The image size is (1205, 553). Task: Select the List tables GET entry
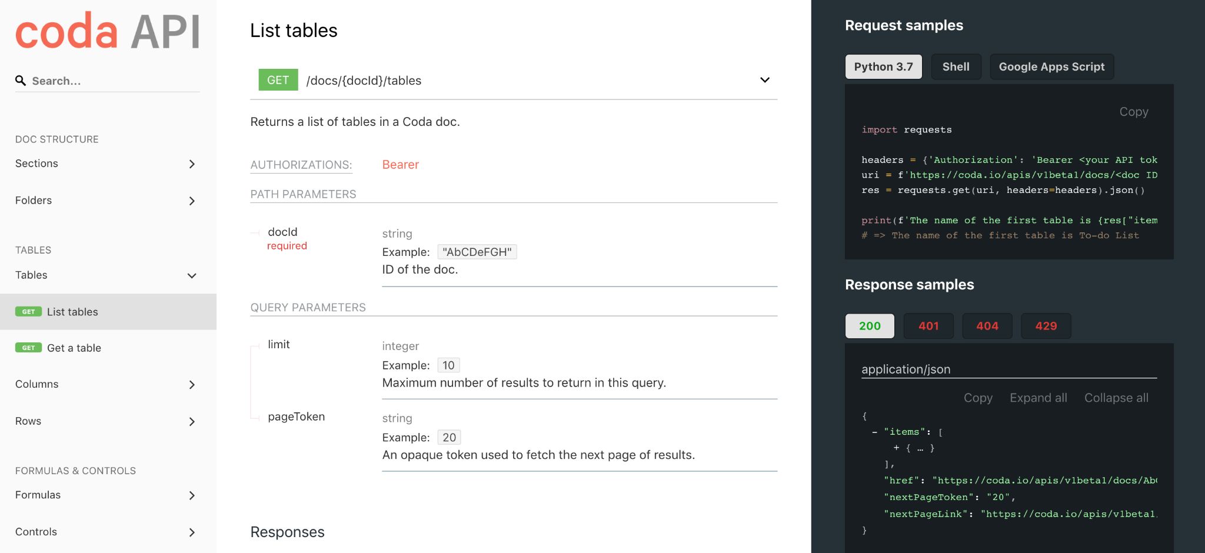[x=72, y=312]
